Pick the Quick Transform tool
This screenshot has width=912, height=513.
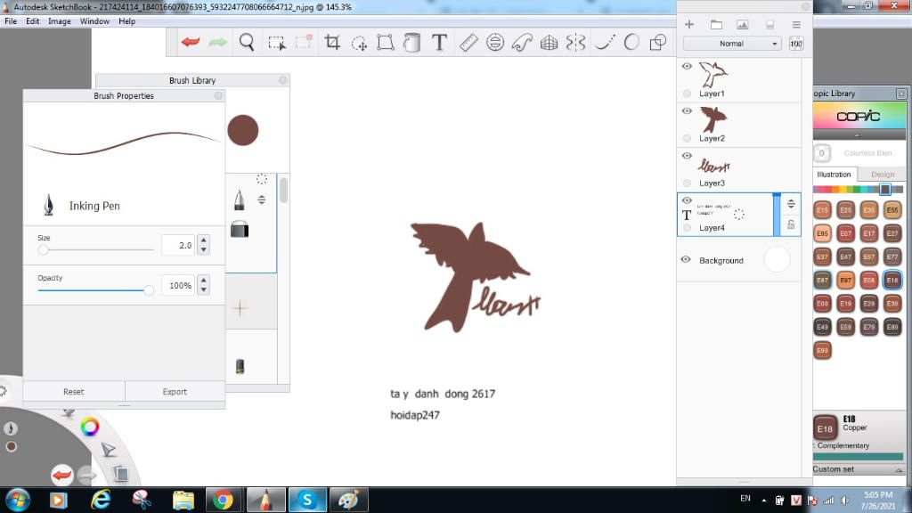click(360, 43)
